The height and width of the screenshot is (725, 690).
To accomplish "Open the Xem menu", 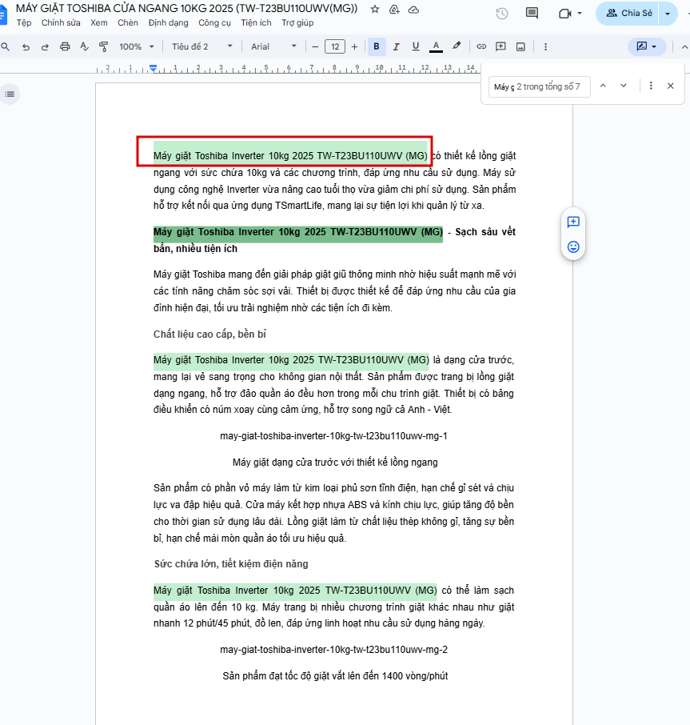I will point(99,22).
